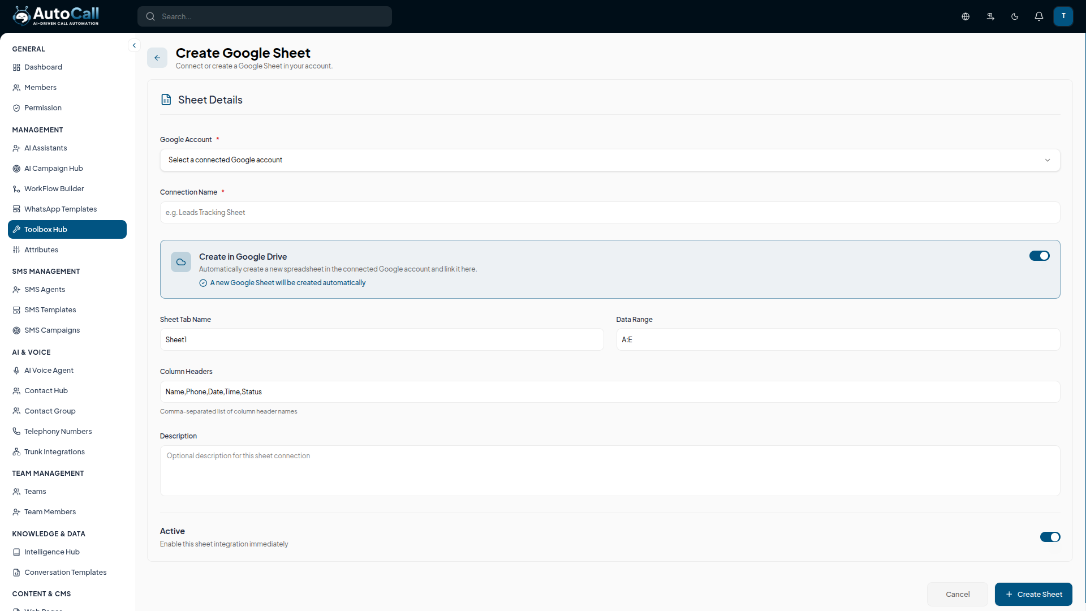
Task: Open SMS Agents in sidebar
Action: [x=67, y=290]
